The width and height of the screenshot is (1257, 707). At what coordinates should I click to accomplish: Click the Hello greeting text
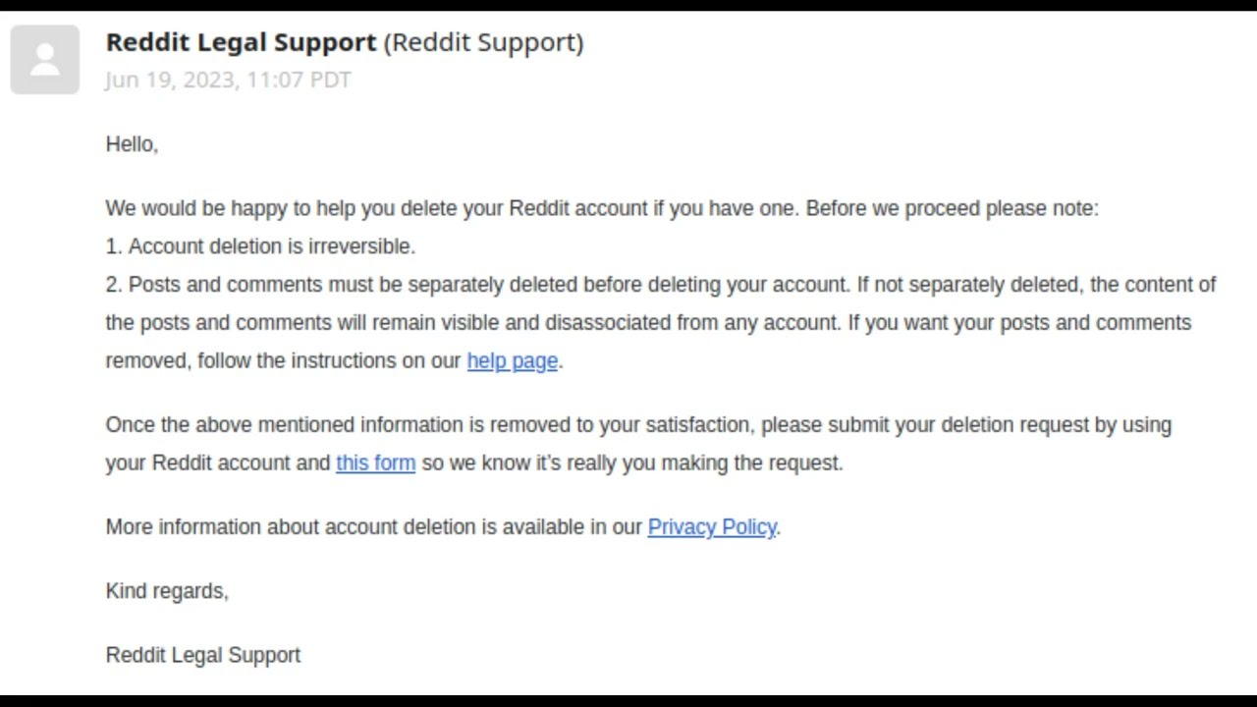coord(132,144)
